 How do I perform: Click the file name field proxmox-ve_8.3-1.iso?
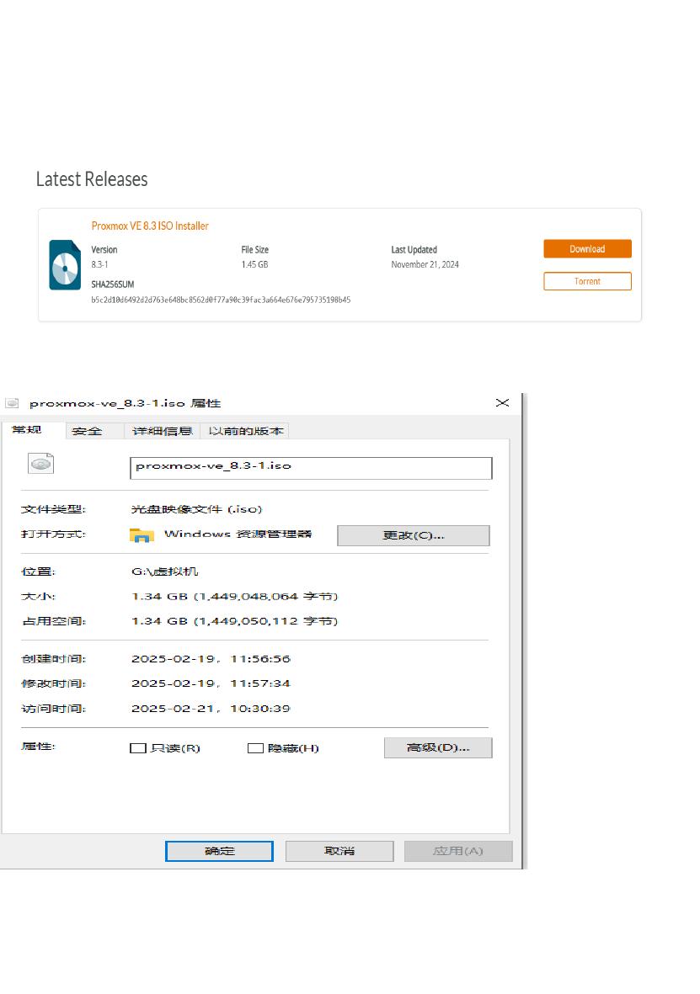[x=311, y=468]
